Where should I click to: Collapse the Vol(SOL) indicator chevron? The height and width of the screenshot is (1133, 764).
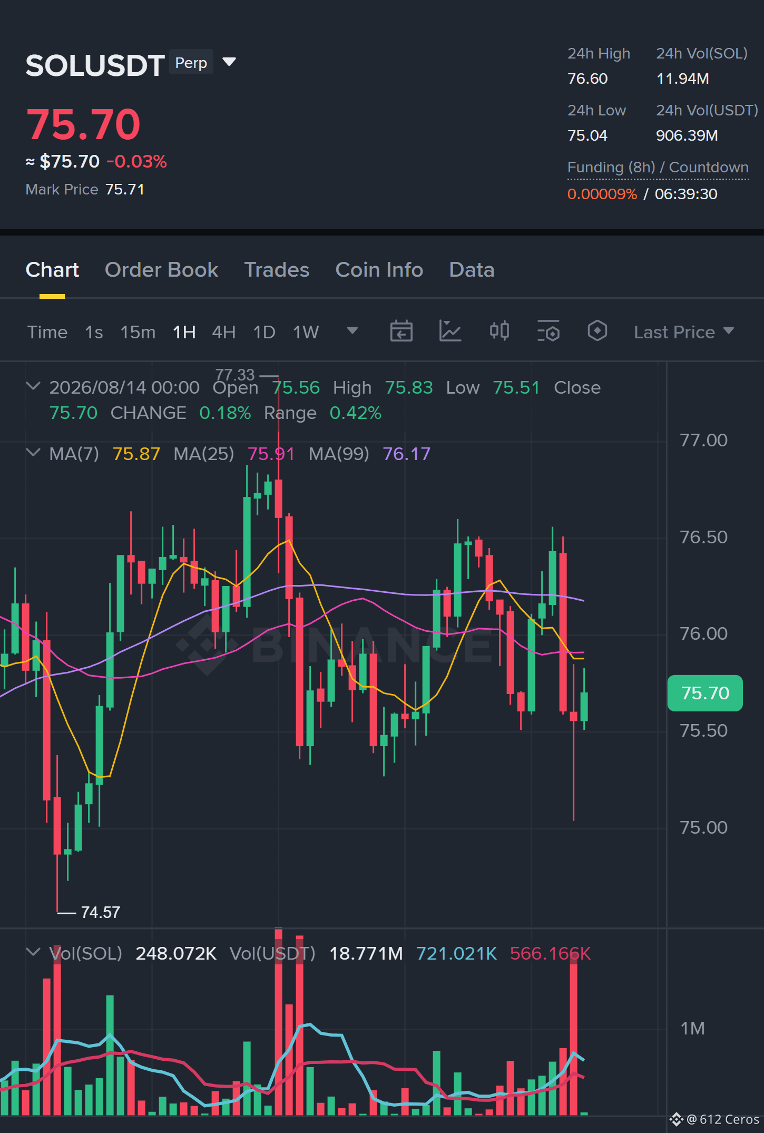click(x=33, y=952)
